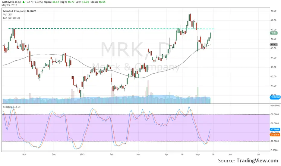Click the orange 34.9211 stochastic value tag
The image size is (281, 166).
point(275,135)
